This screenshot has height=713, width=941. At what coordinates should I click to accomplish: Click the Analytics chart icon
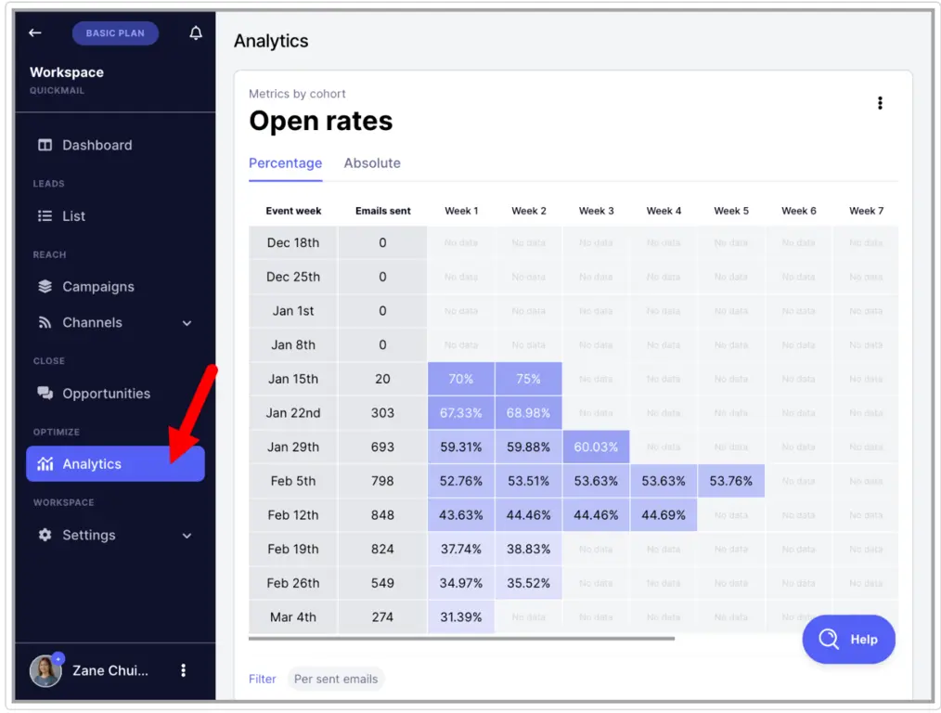click(45, 464)
